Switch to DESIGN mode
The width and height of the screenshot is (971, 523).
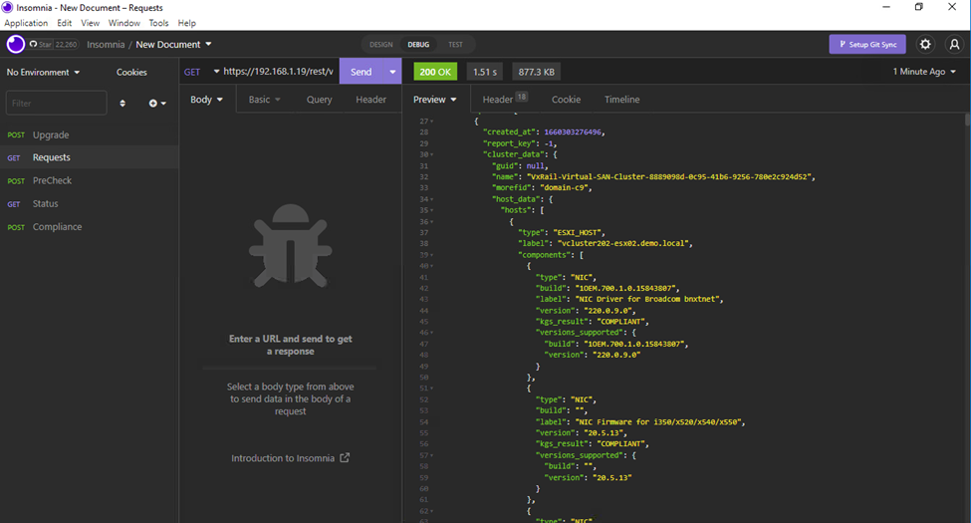(380, 45)
